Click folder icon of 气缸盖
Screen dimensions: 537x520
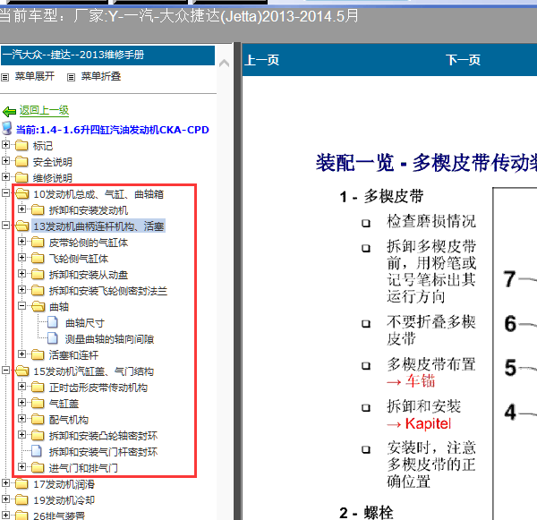click(38, 403)
